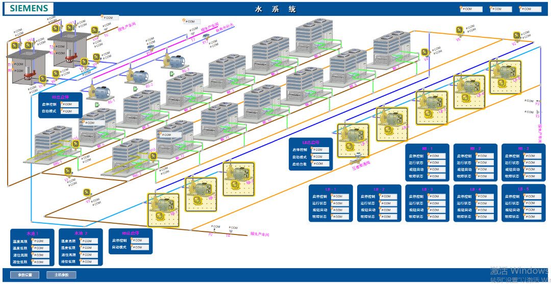Click the 水池 2 液位低限 field

pyautogui.click(x=89, y=262)
